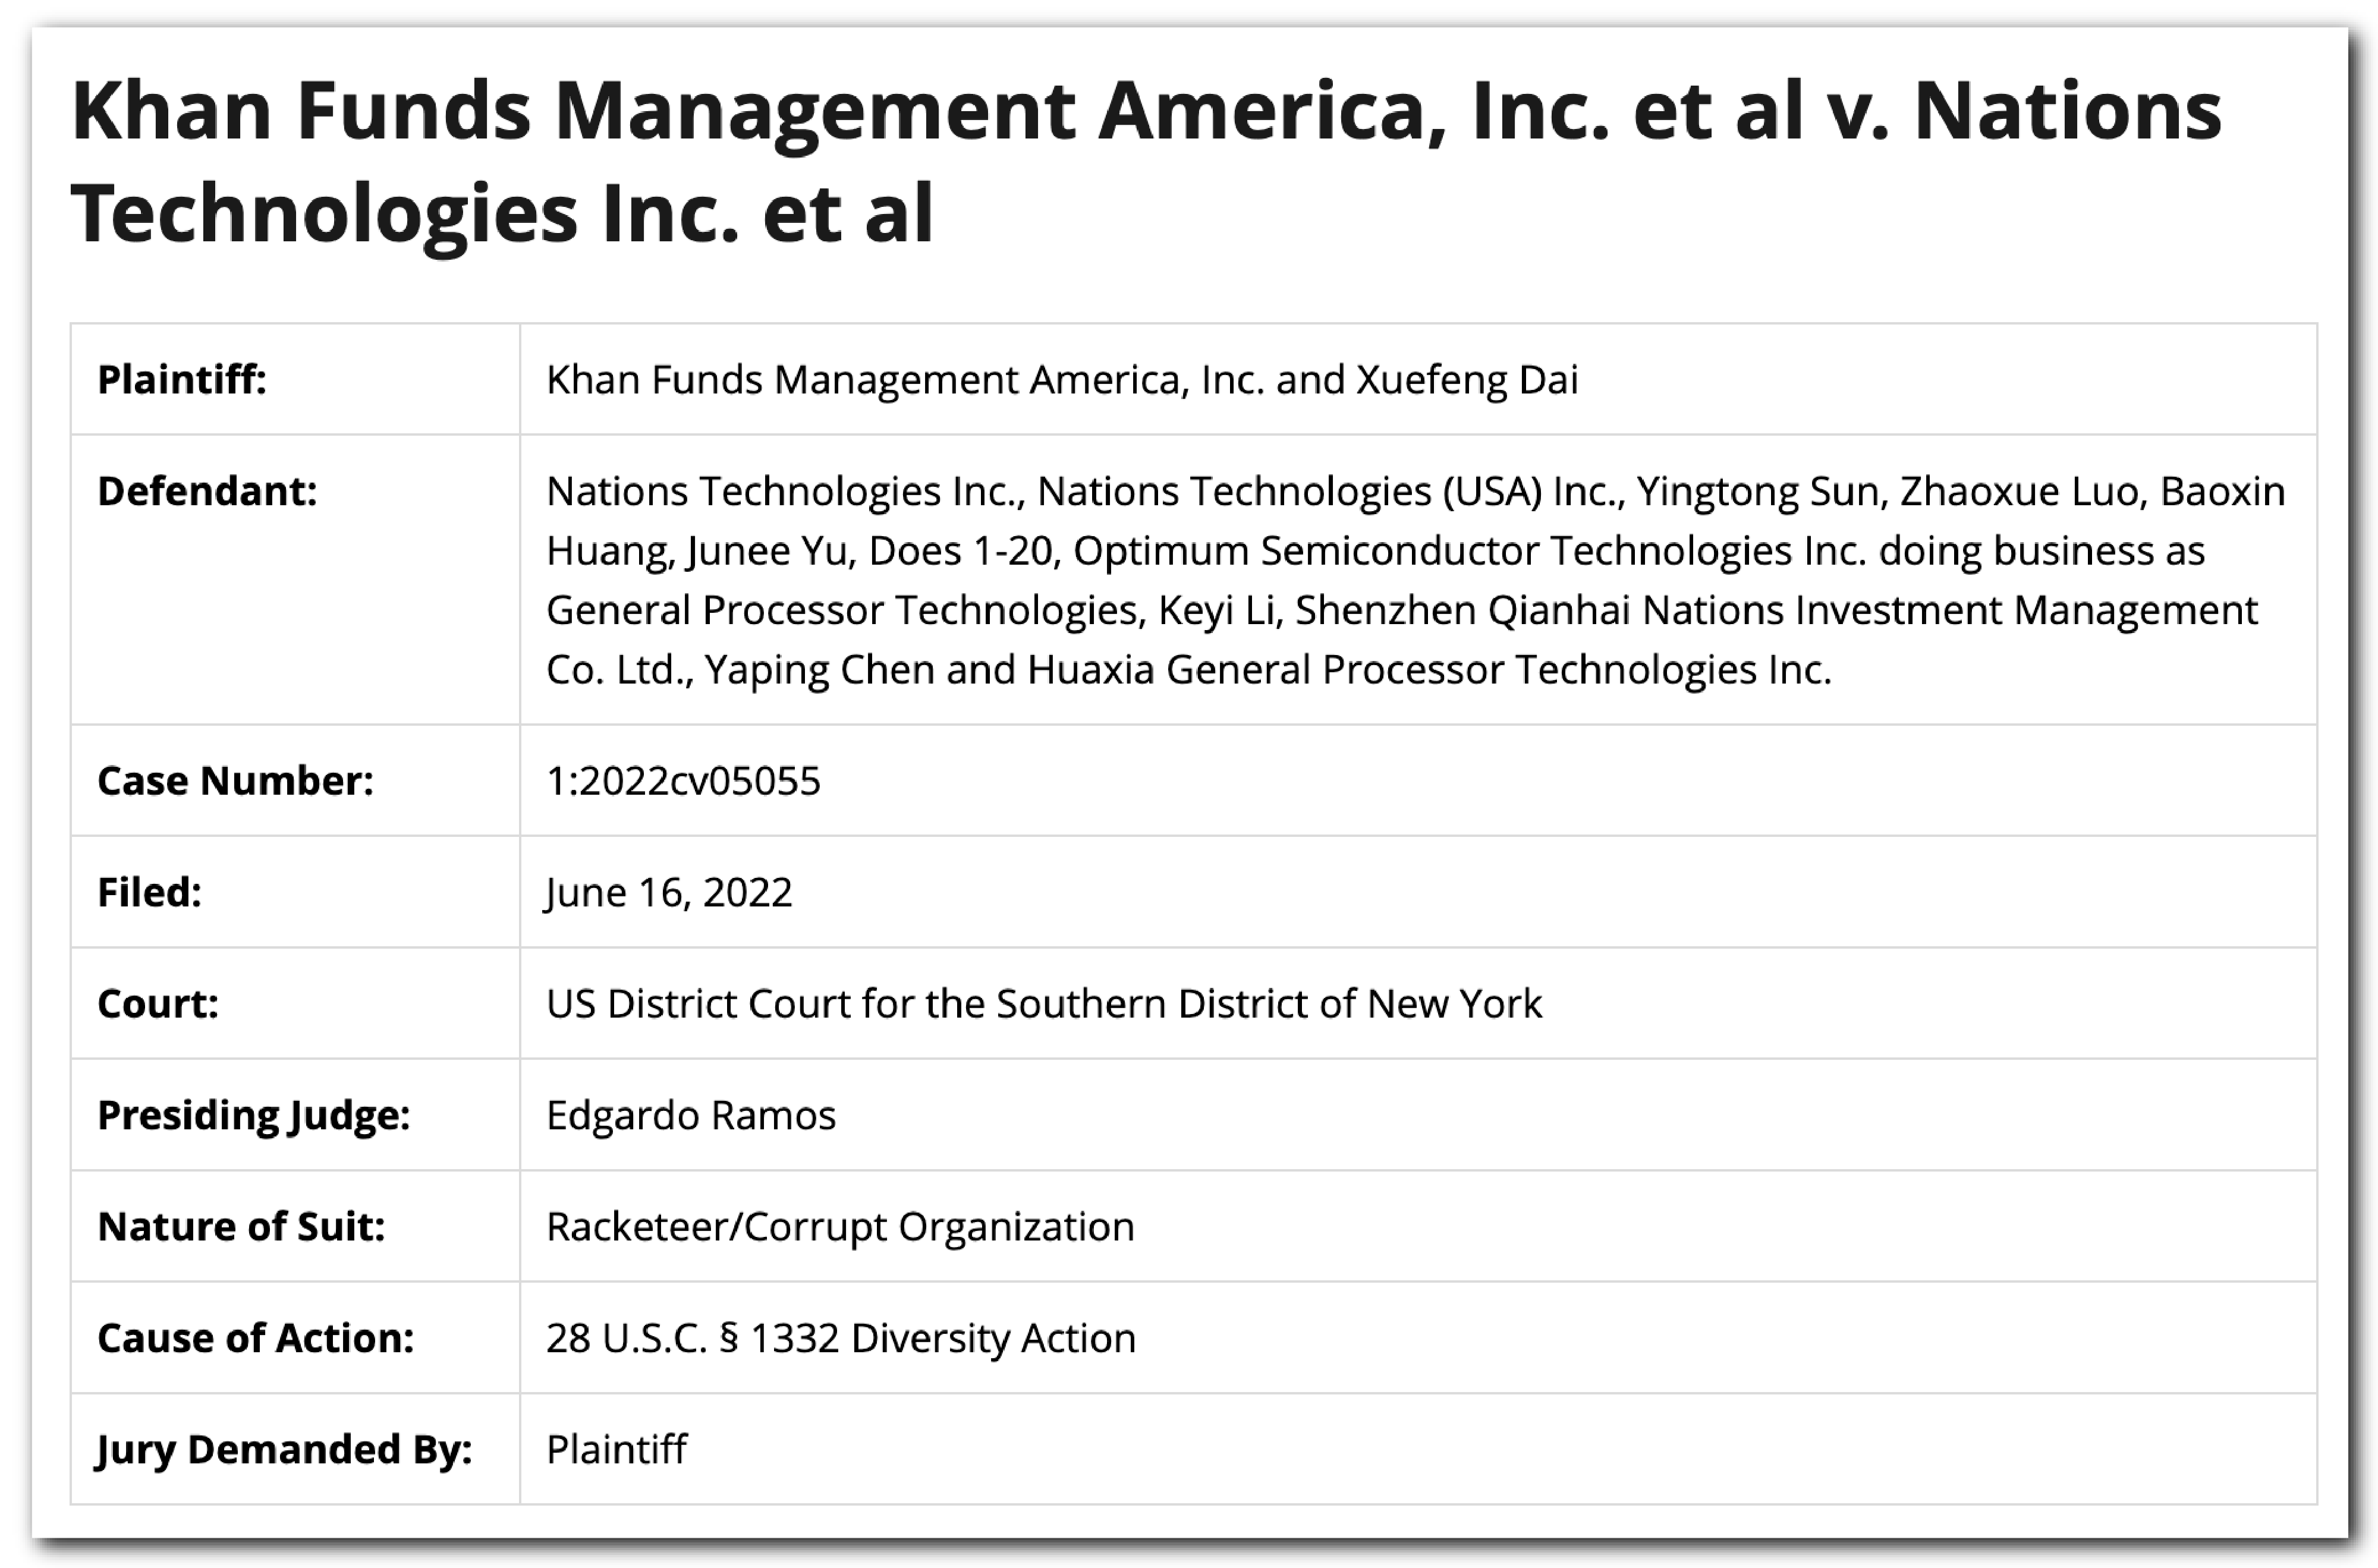
Task: Click the "Filed:" row label
Action: [149, 892]
